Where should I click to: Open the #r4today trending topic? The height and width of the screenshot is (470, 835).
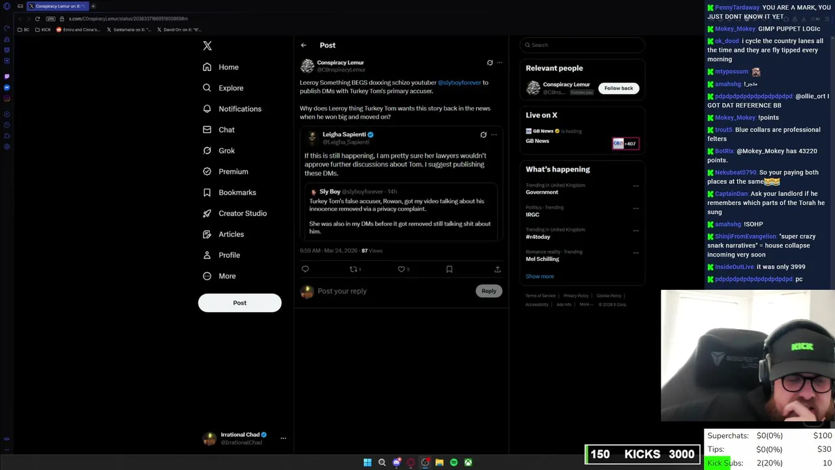pyautogui.click(x=538, y=237)
